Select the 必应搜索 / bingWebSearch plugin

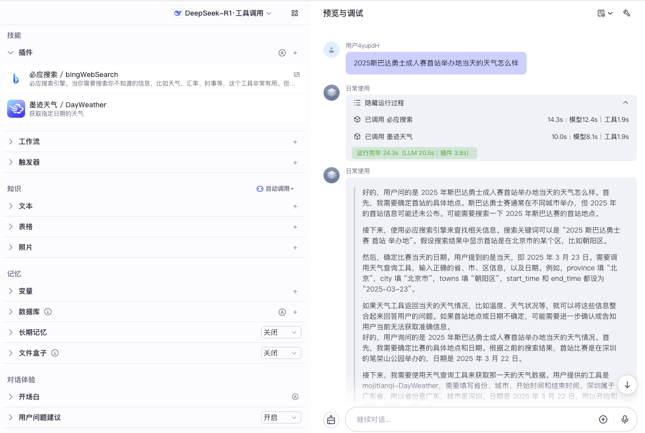(154, 79)
